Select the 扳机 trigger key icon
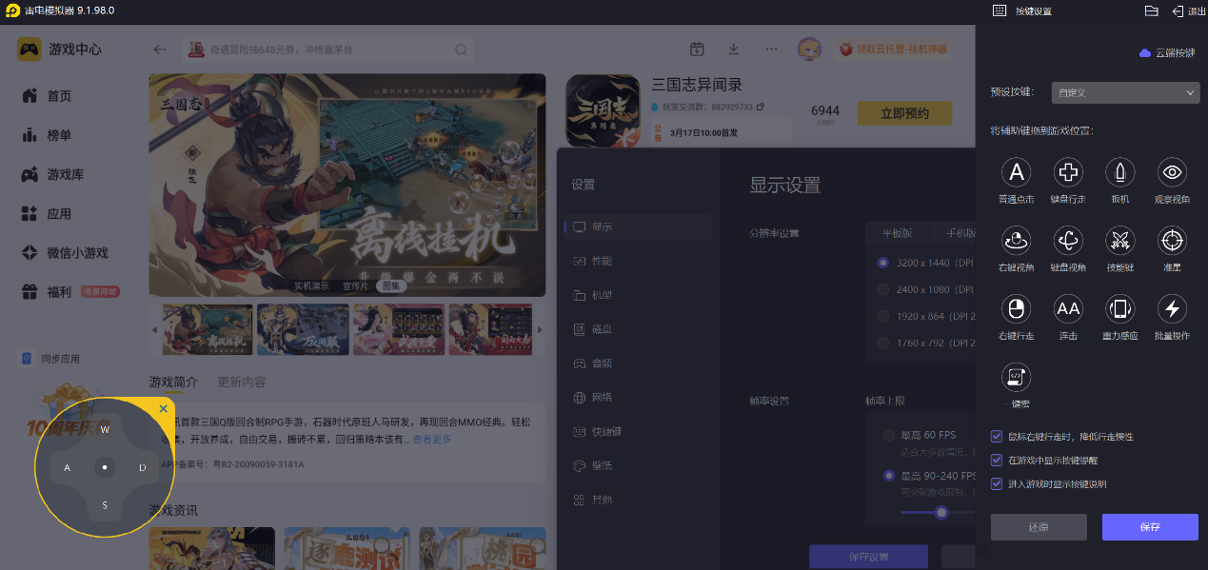Screen dimensions: 1208x570 tap(1119, 172)
